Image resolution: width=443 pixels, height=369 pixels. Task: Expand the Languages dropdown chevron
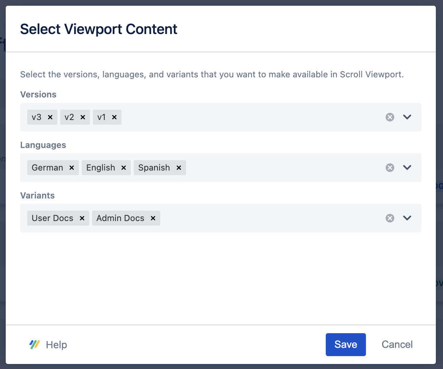pyautogui.click(x=407, y=168)
